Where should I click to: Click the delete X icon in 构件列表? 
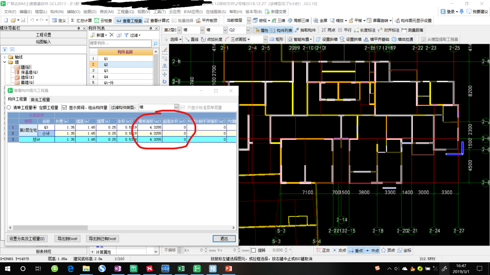[x=111, y=35]
